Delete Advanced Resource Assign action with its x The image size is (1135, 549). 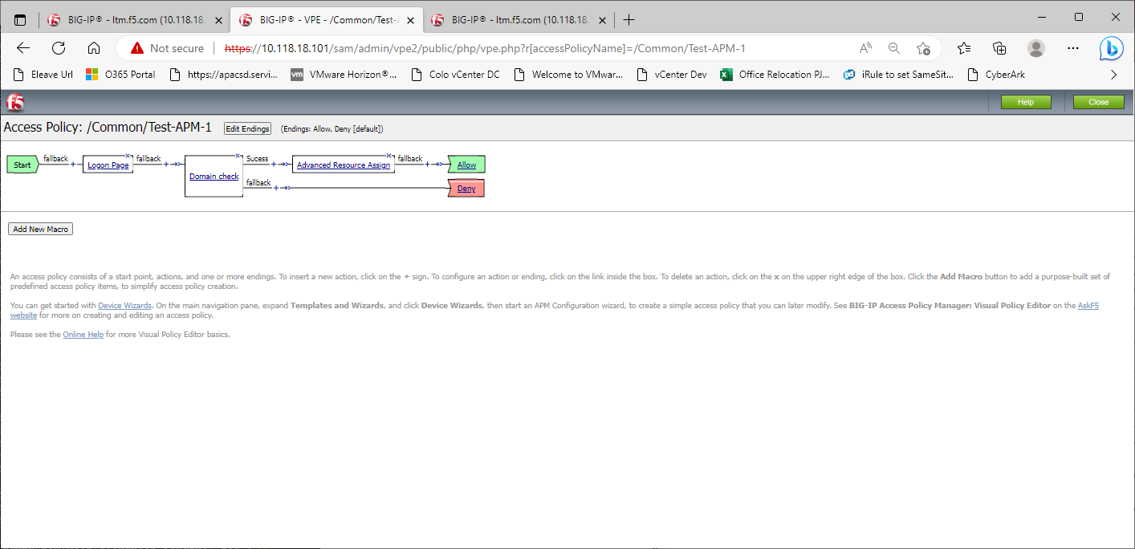tap(389, 156)
